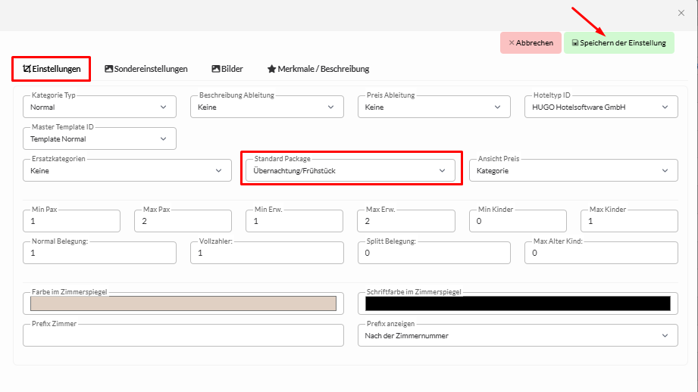Switch to the Sondereinstellungen tab
This screenshot has height=392, width=698.
point(146,69)
